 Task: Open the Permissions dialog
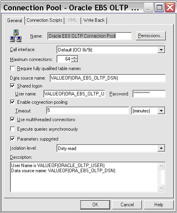[x=151, y=36]
